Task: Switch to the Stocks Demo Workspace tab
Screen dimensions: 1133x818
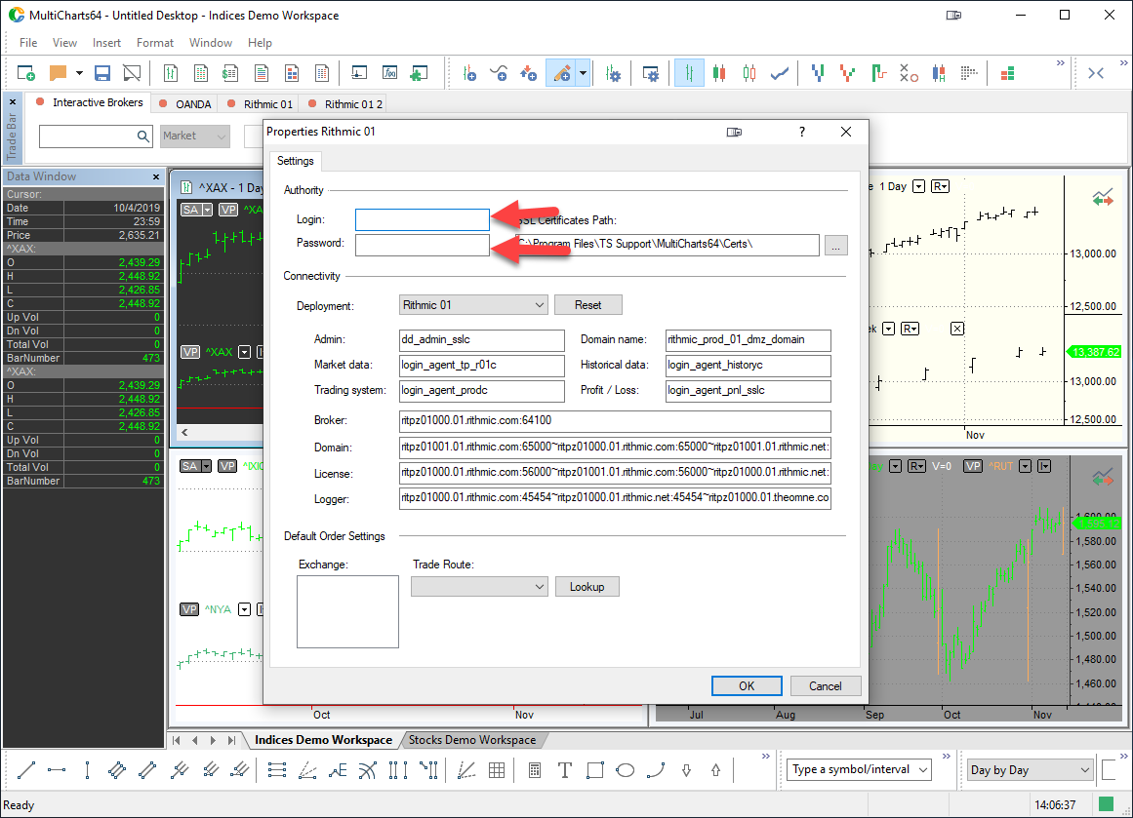Action: point(472,740)
